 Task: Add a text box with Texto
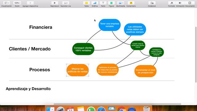103,3
